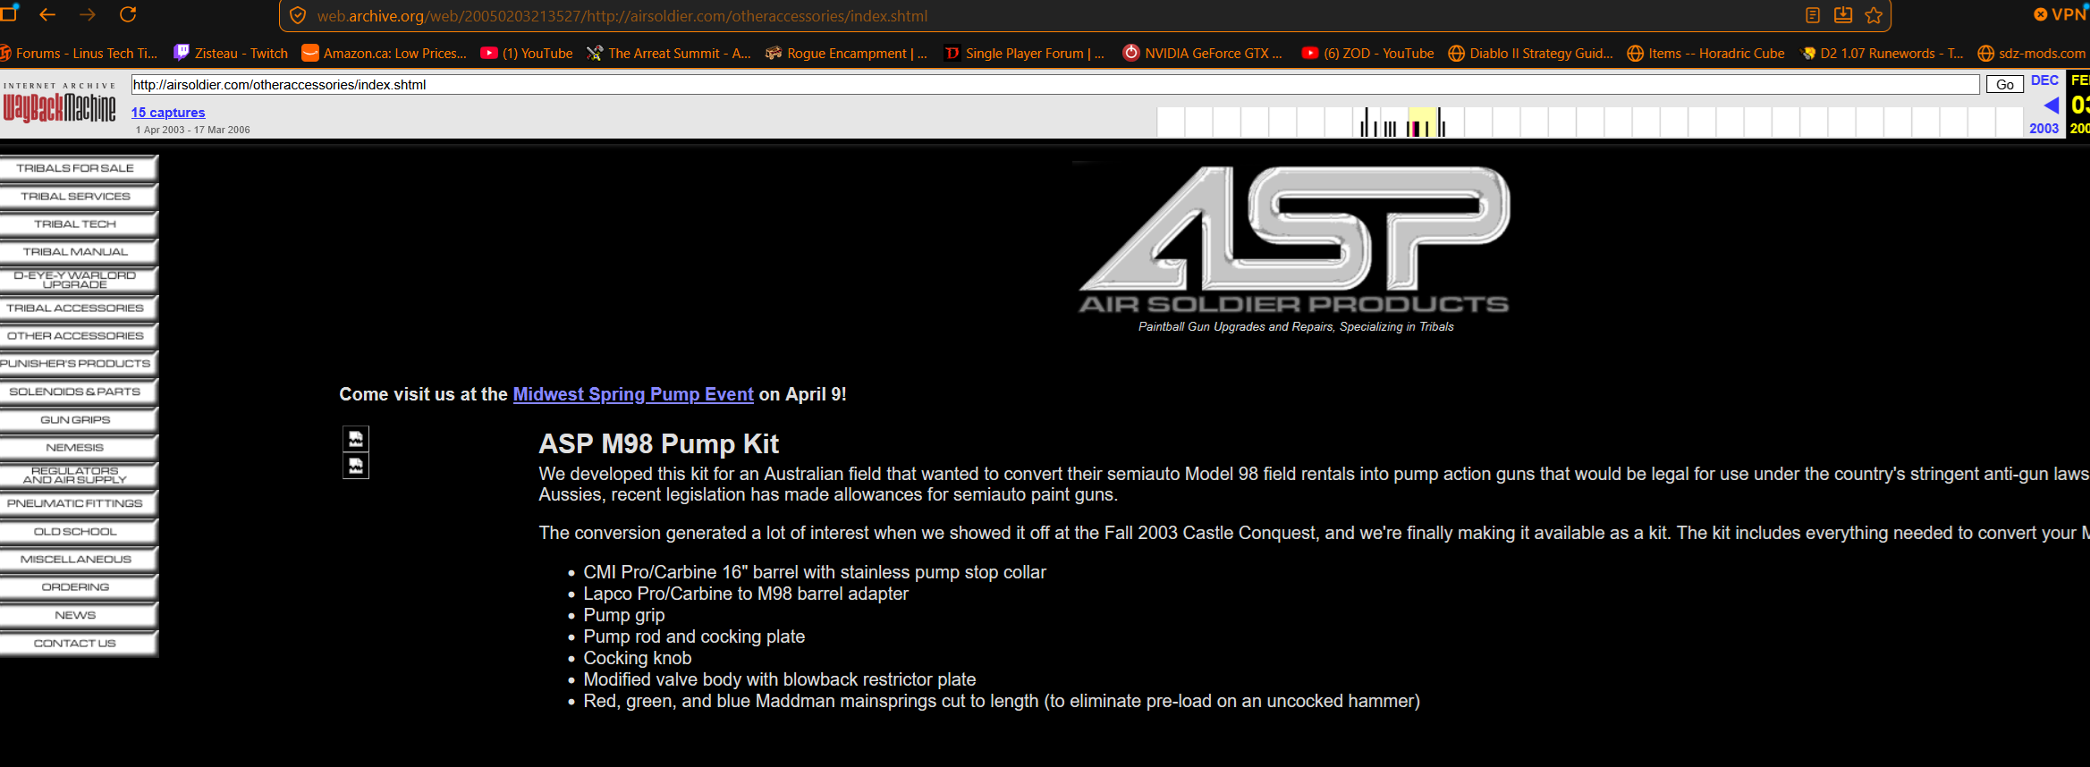
Task: Open the D2 1.07 Runewords bookmark
Action: coord(1882,54)
